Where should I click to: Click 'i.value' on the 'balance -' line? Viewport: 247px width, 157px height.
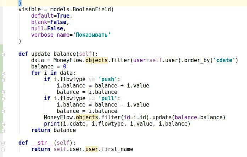[138, 105]
